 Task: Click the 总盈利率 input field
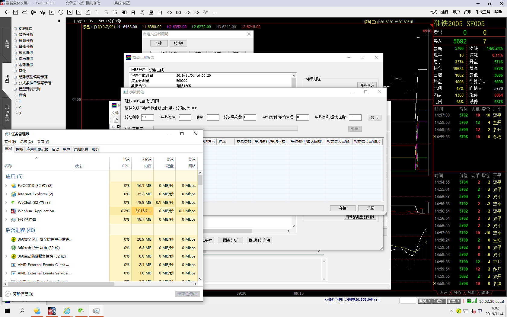tap(147, 117)
